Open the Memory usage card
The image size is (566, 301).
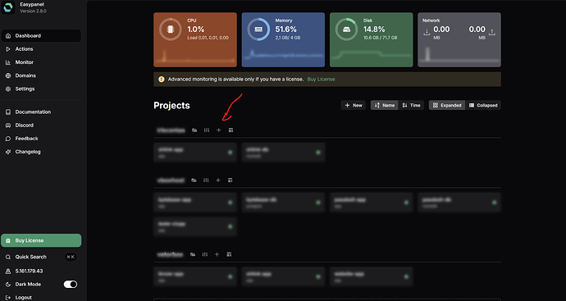pos(283,39)
